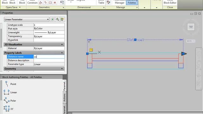Switch to the Actions palette tab

coord(64,98)
